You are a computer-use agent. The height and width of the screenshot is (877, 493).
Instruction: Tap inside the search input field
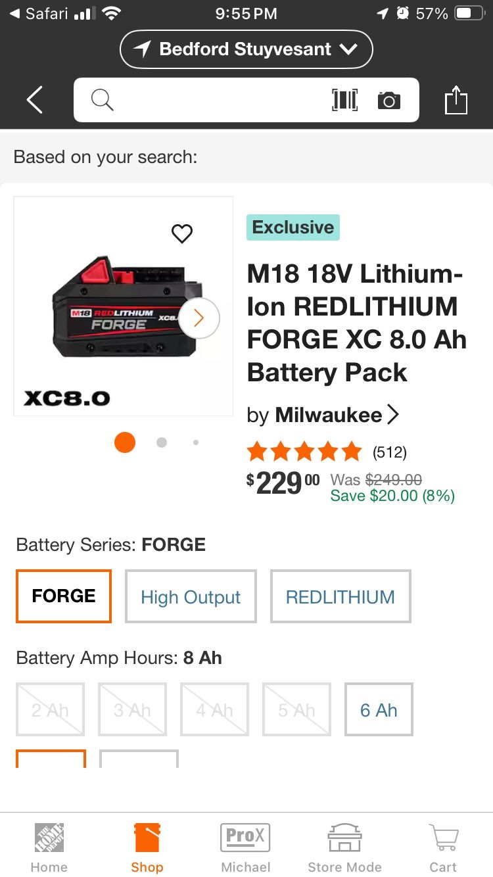pyautogui.click(x=217, y=100)
